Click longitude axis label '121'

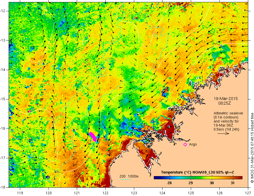point(77,193)
